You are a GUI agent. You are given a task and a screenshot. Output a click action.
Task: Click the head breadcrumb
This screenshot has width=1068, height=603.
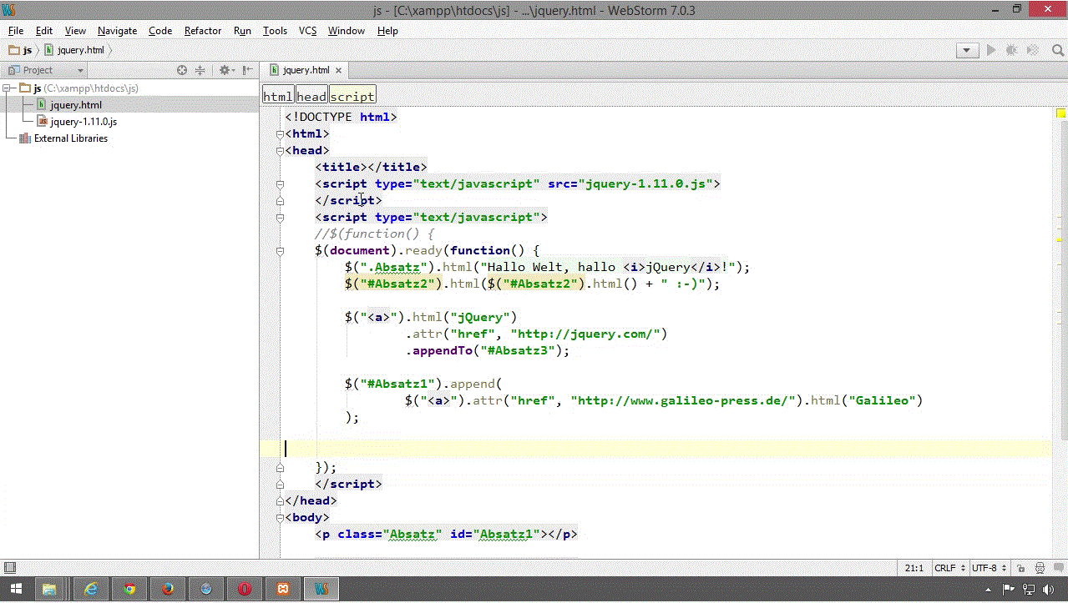click(311, 96)
